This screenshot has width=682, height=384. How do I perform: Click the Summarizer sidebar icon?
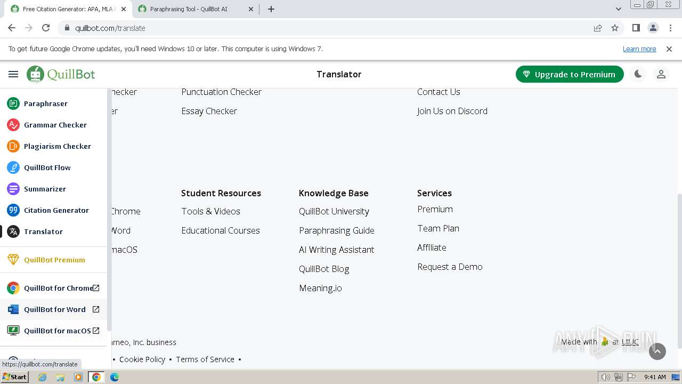click(x=13, y=189)
